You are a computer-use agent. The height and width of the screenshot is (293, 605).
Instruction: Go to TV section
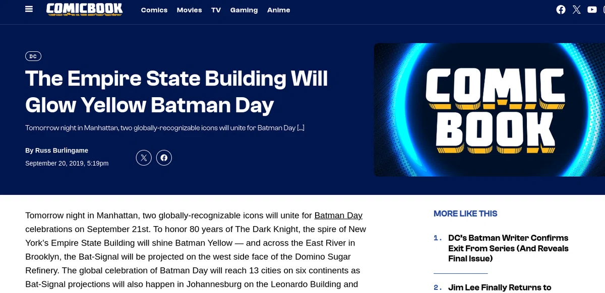tap(216, 10)
